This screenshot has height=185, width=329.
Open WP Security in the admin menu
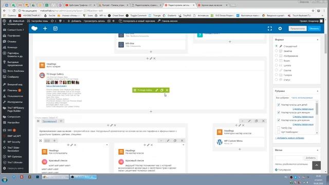point(14,142)
